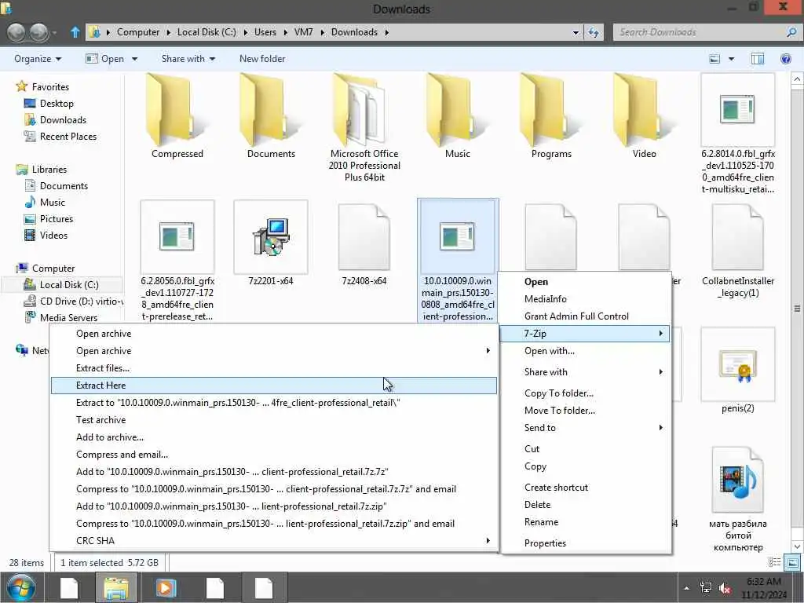This screenshot has height=603, width=804.
Task: Open the Documents folder icon in file list
Action: coord(271,110)
